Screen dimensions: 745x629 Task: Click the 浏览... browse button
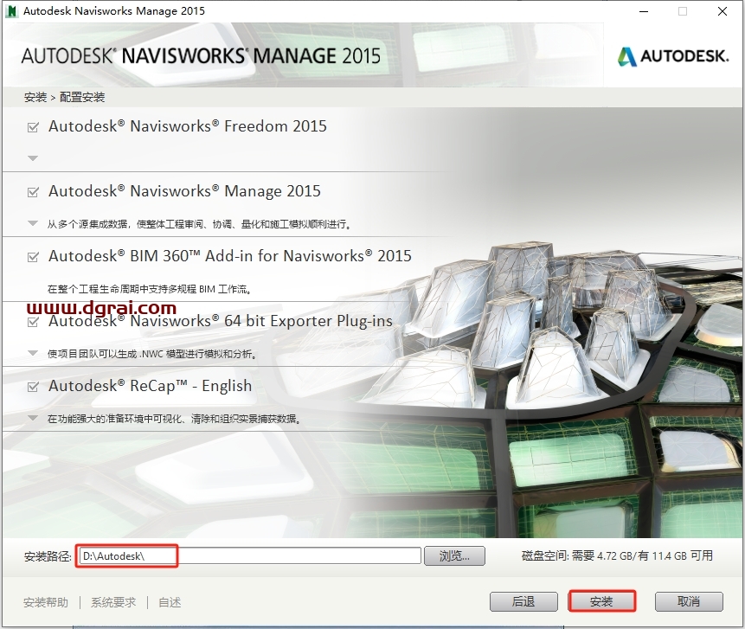(454, 555)
